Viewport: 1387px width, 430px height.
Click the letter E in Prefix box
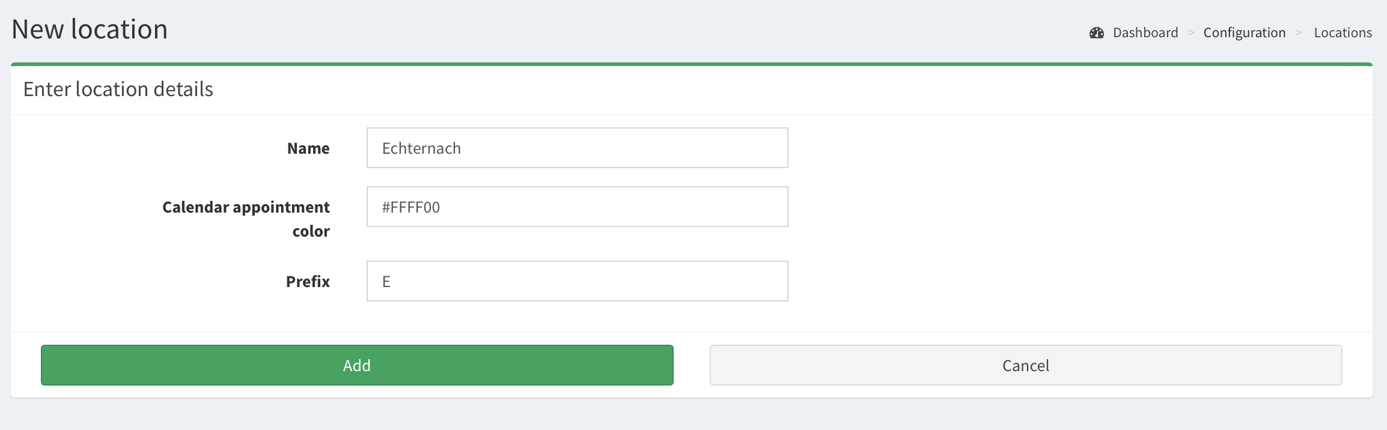[x=386, y=282]
